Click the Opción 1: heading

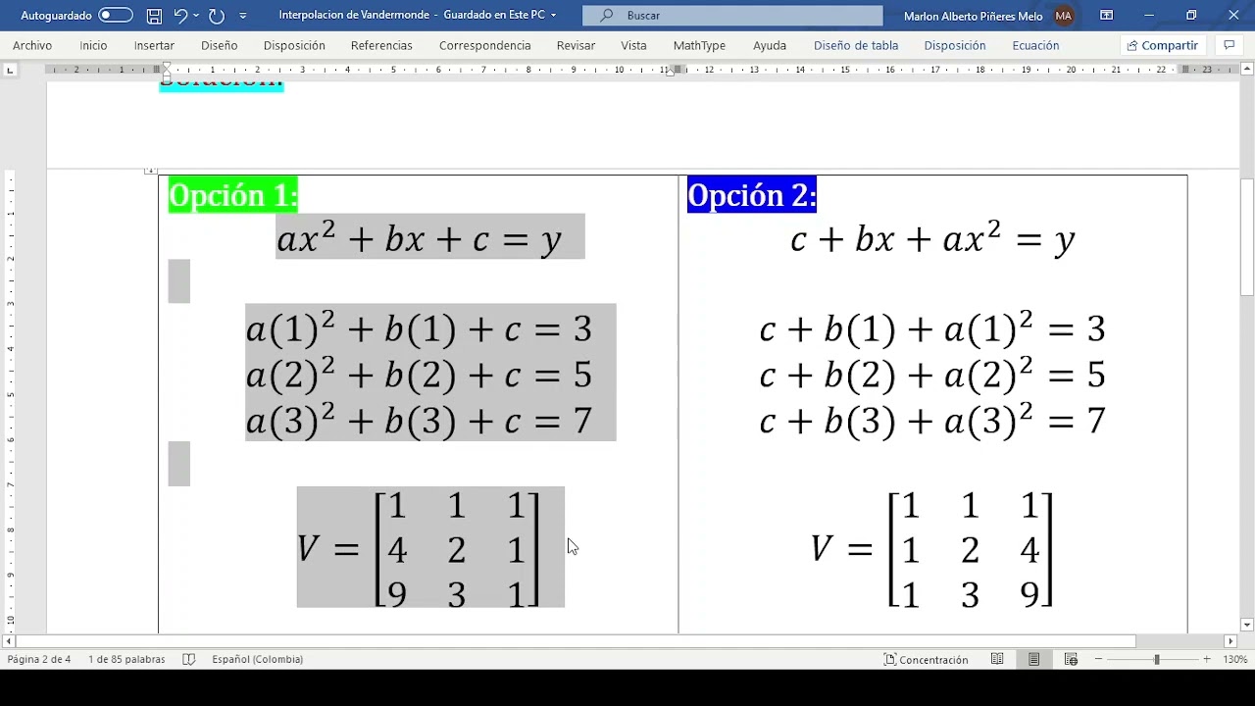click(232, 195)
